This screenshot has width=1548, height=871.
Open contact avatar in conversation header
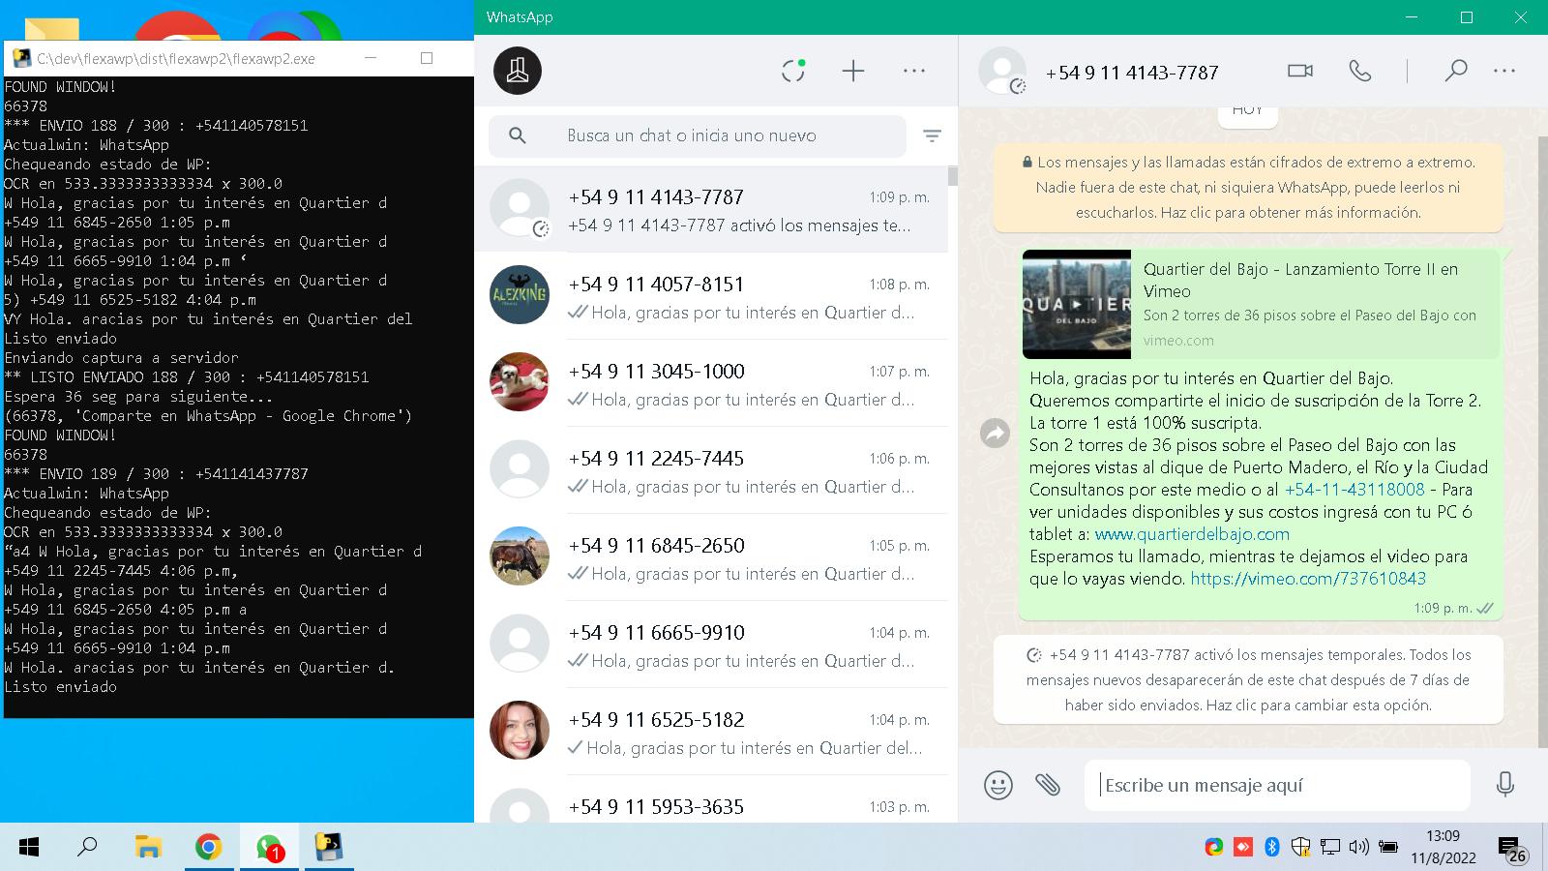click(1002, 71)
